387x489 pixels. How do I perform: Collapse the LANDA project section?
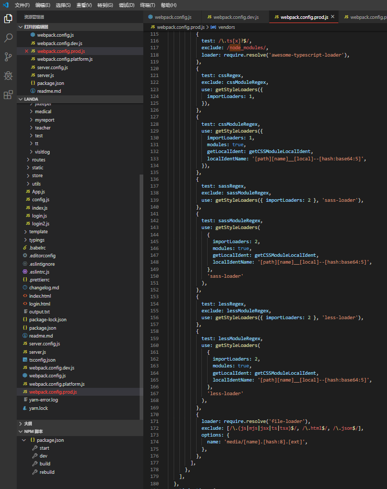pyautogui.click(x=80, y=99)
